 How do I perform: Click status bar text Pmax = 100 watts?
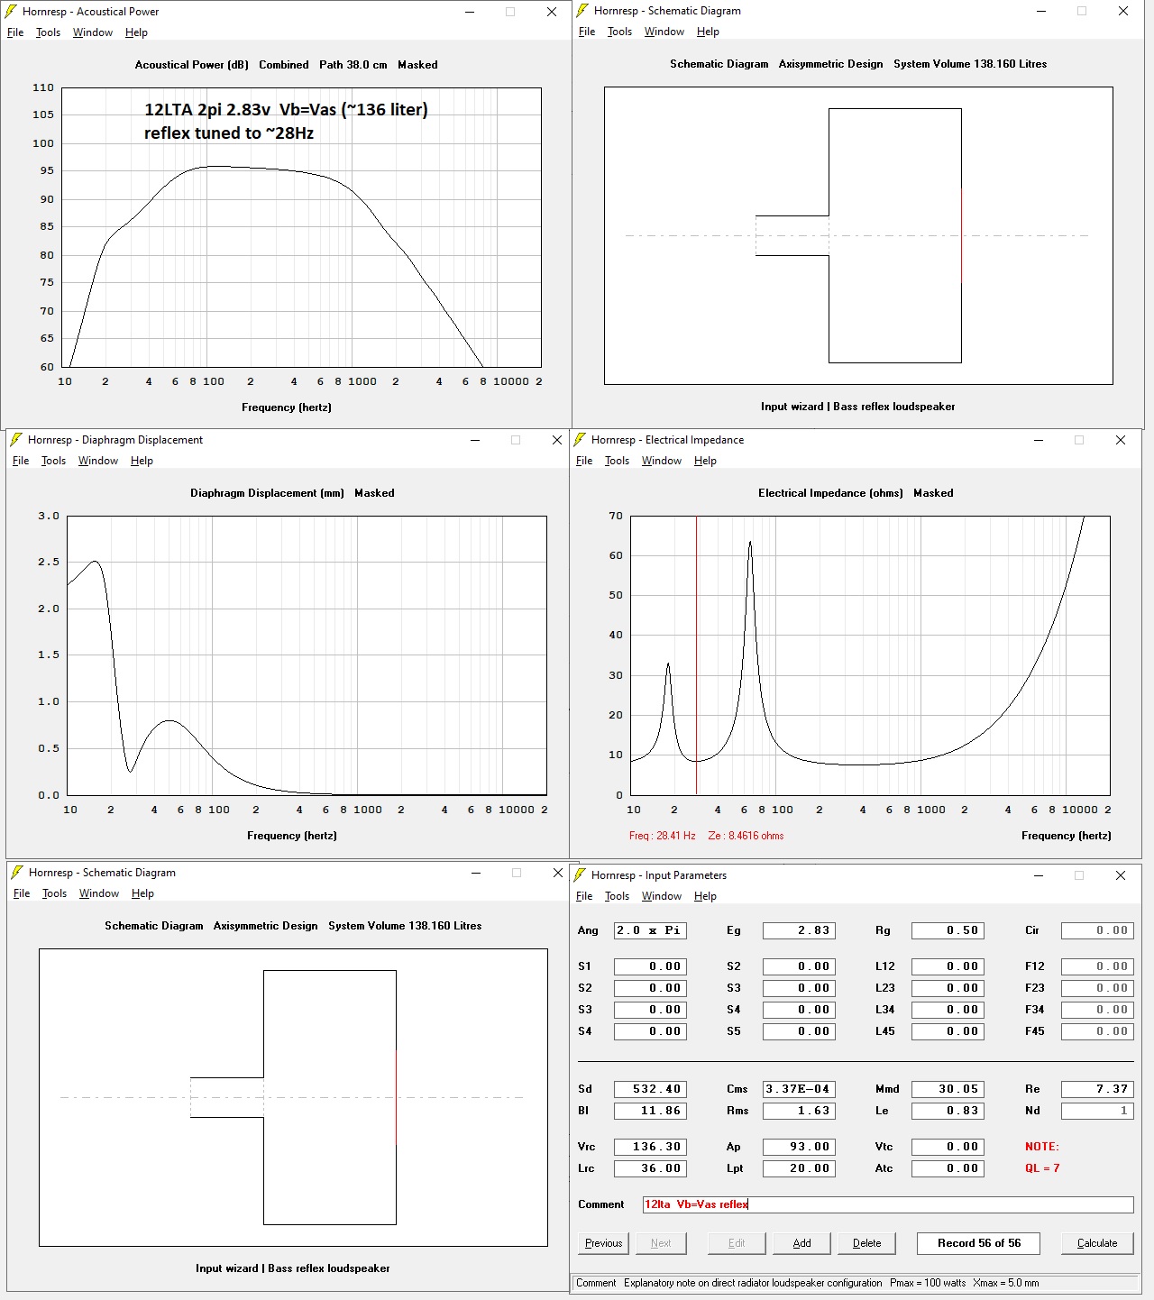(928, 1283)
